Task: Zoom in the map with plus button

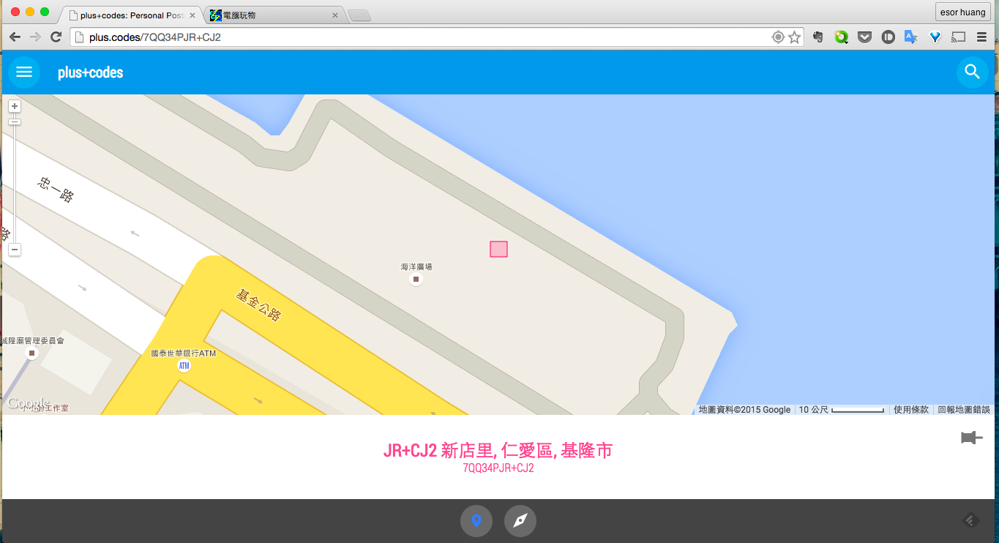Action: coord(14,106)
